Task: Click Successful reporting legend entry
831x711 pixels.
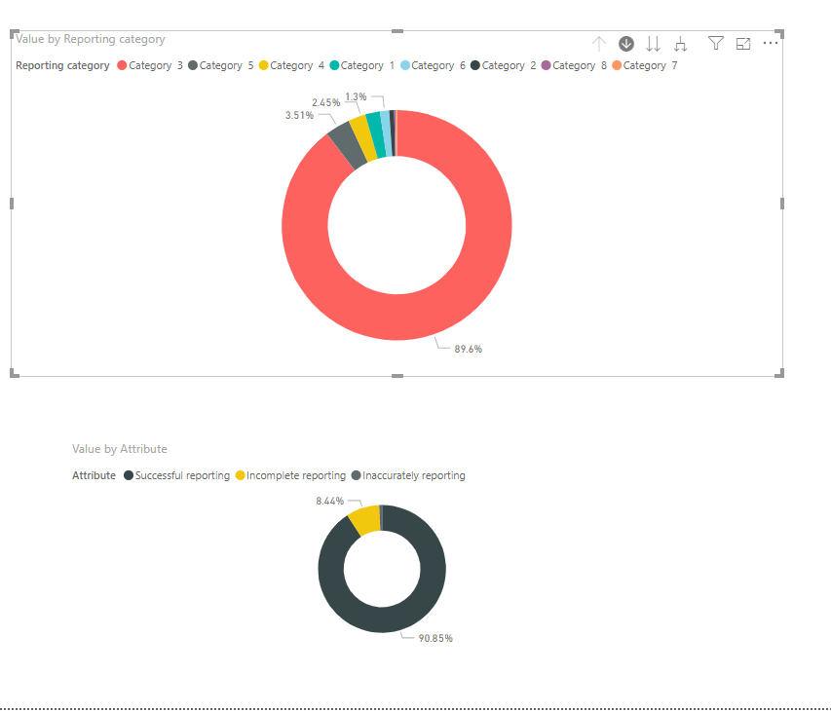Action: [x=176, y=475]
